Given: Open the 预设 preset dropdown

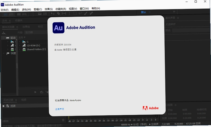Looking at the screenshot, I should [191, 30].
